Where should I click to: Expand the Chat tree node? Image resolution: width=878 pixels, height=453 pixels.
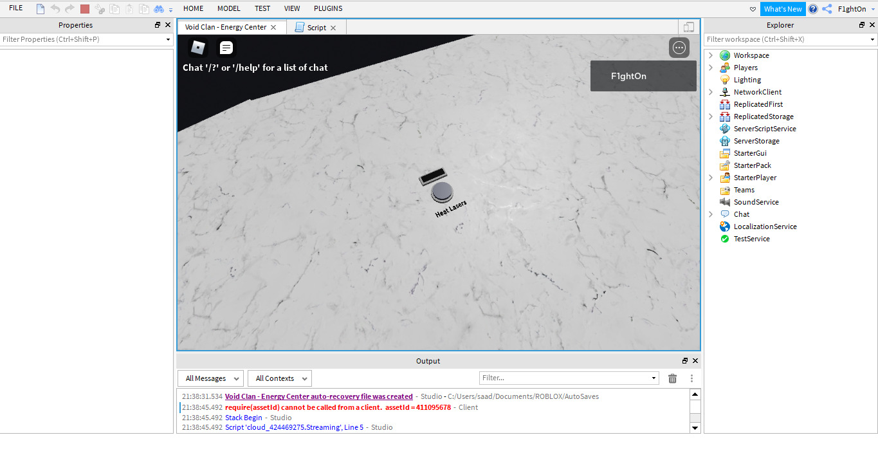click(711, 214)
